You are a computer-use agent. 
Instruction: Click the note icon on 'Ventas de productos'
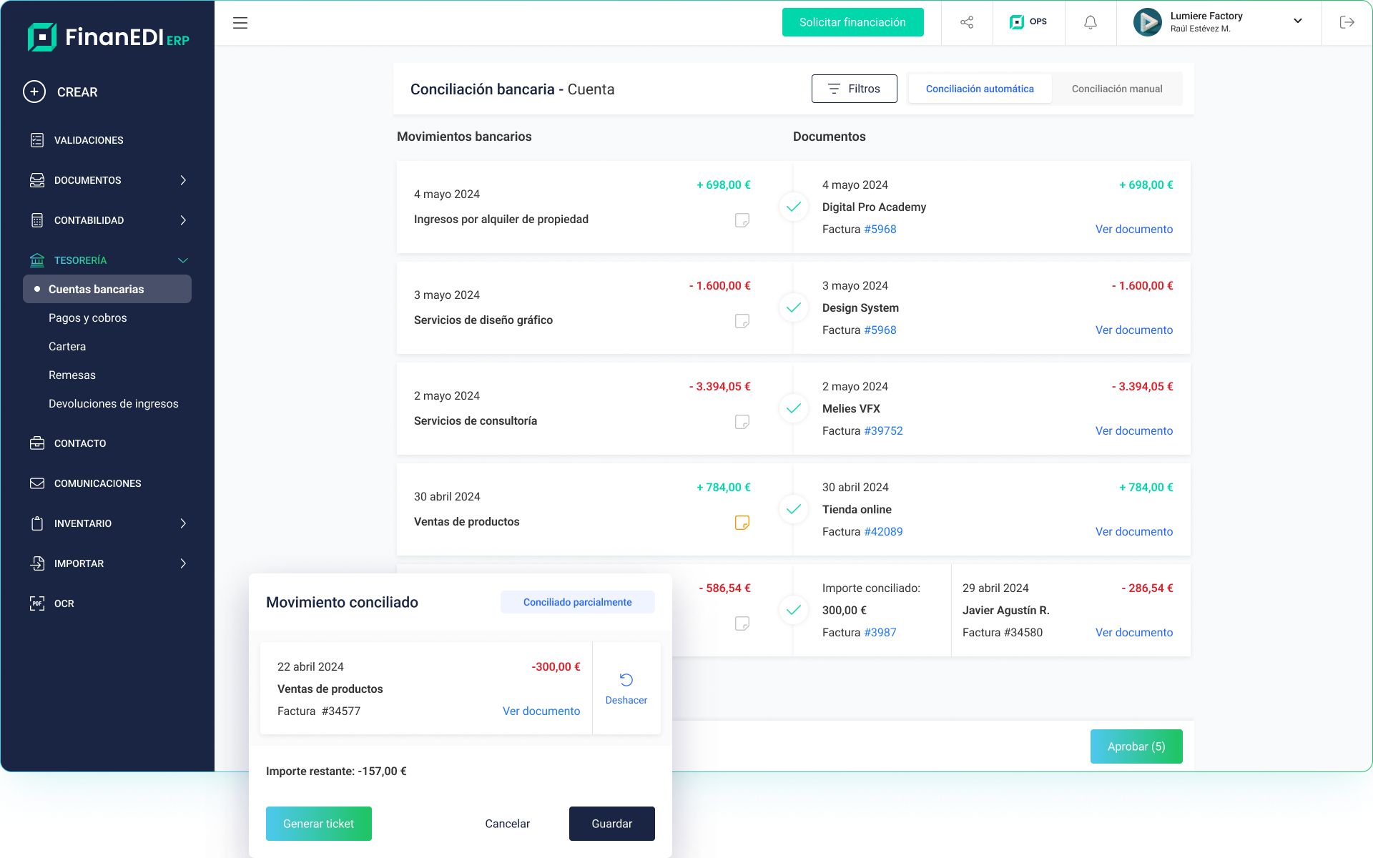(x=742, y=523)
